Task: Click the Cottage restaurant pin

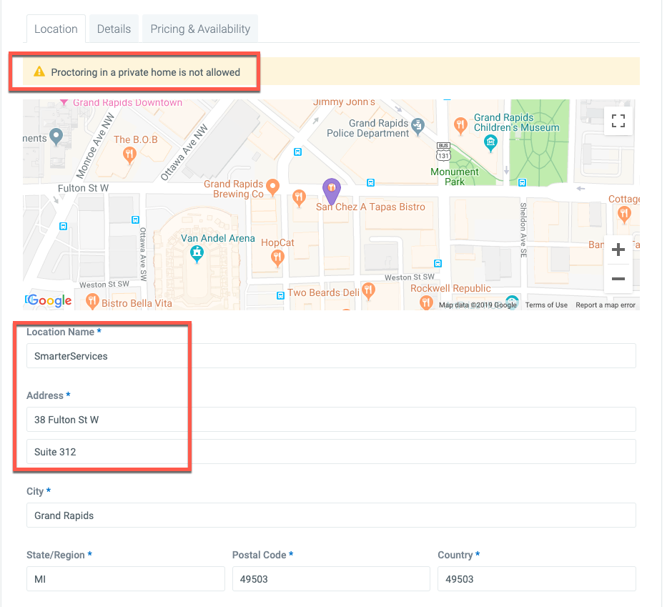Action: [x=624, y=214]
